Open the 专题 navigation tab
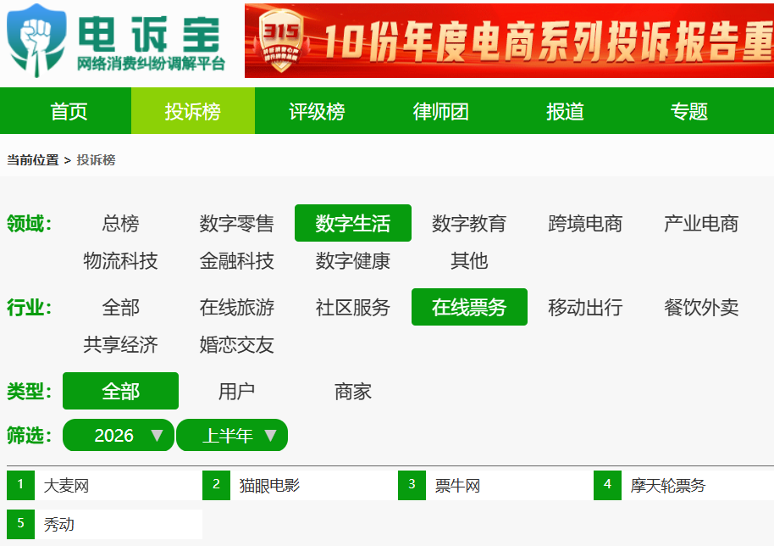Image resolution: width=774 pixels, height=546 pixels. point(688,111)
